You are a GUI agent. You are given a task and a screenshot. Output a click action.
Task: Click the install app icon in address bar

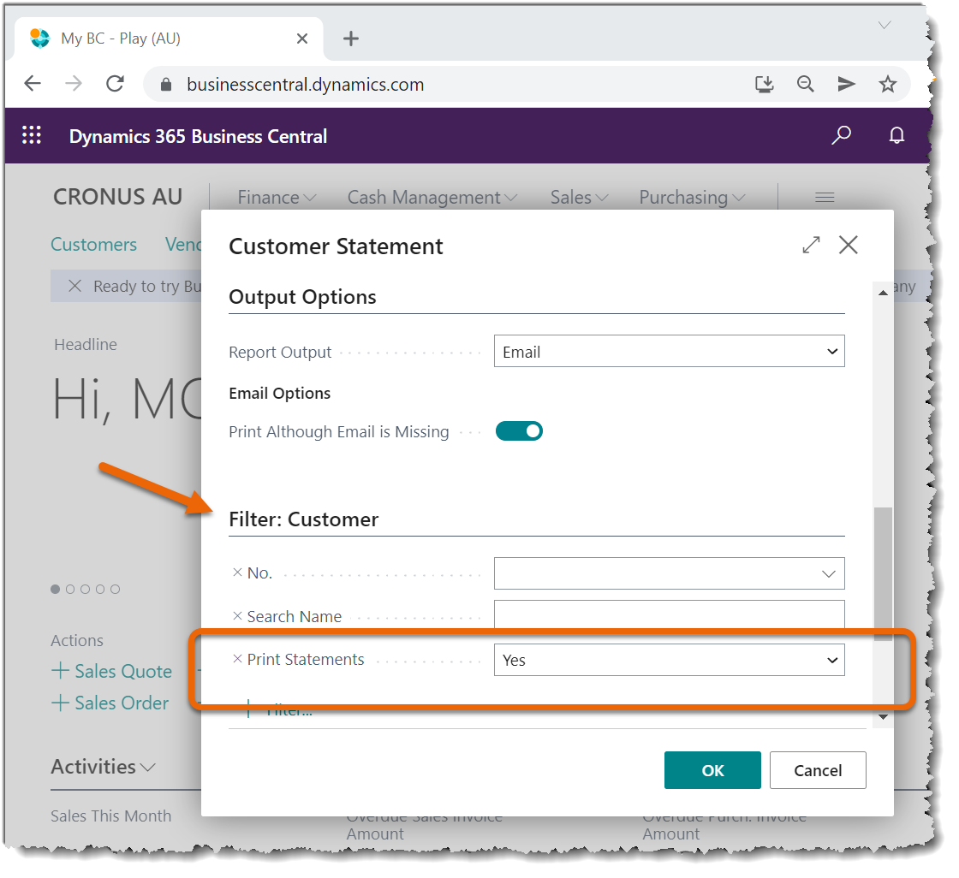(x=765, y=84)
